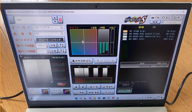Viewport: 192px width, 112px height.
Task: Click the ボディカラー button
Action: 39,91
